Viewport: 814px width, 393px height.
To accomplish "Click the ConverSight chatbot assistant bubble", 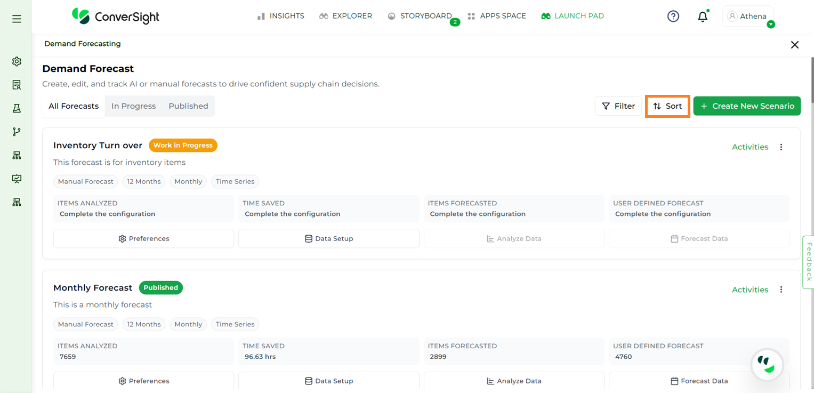I will tap(767, 365).
